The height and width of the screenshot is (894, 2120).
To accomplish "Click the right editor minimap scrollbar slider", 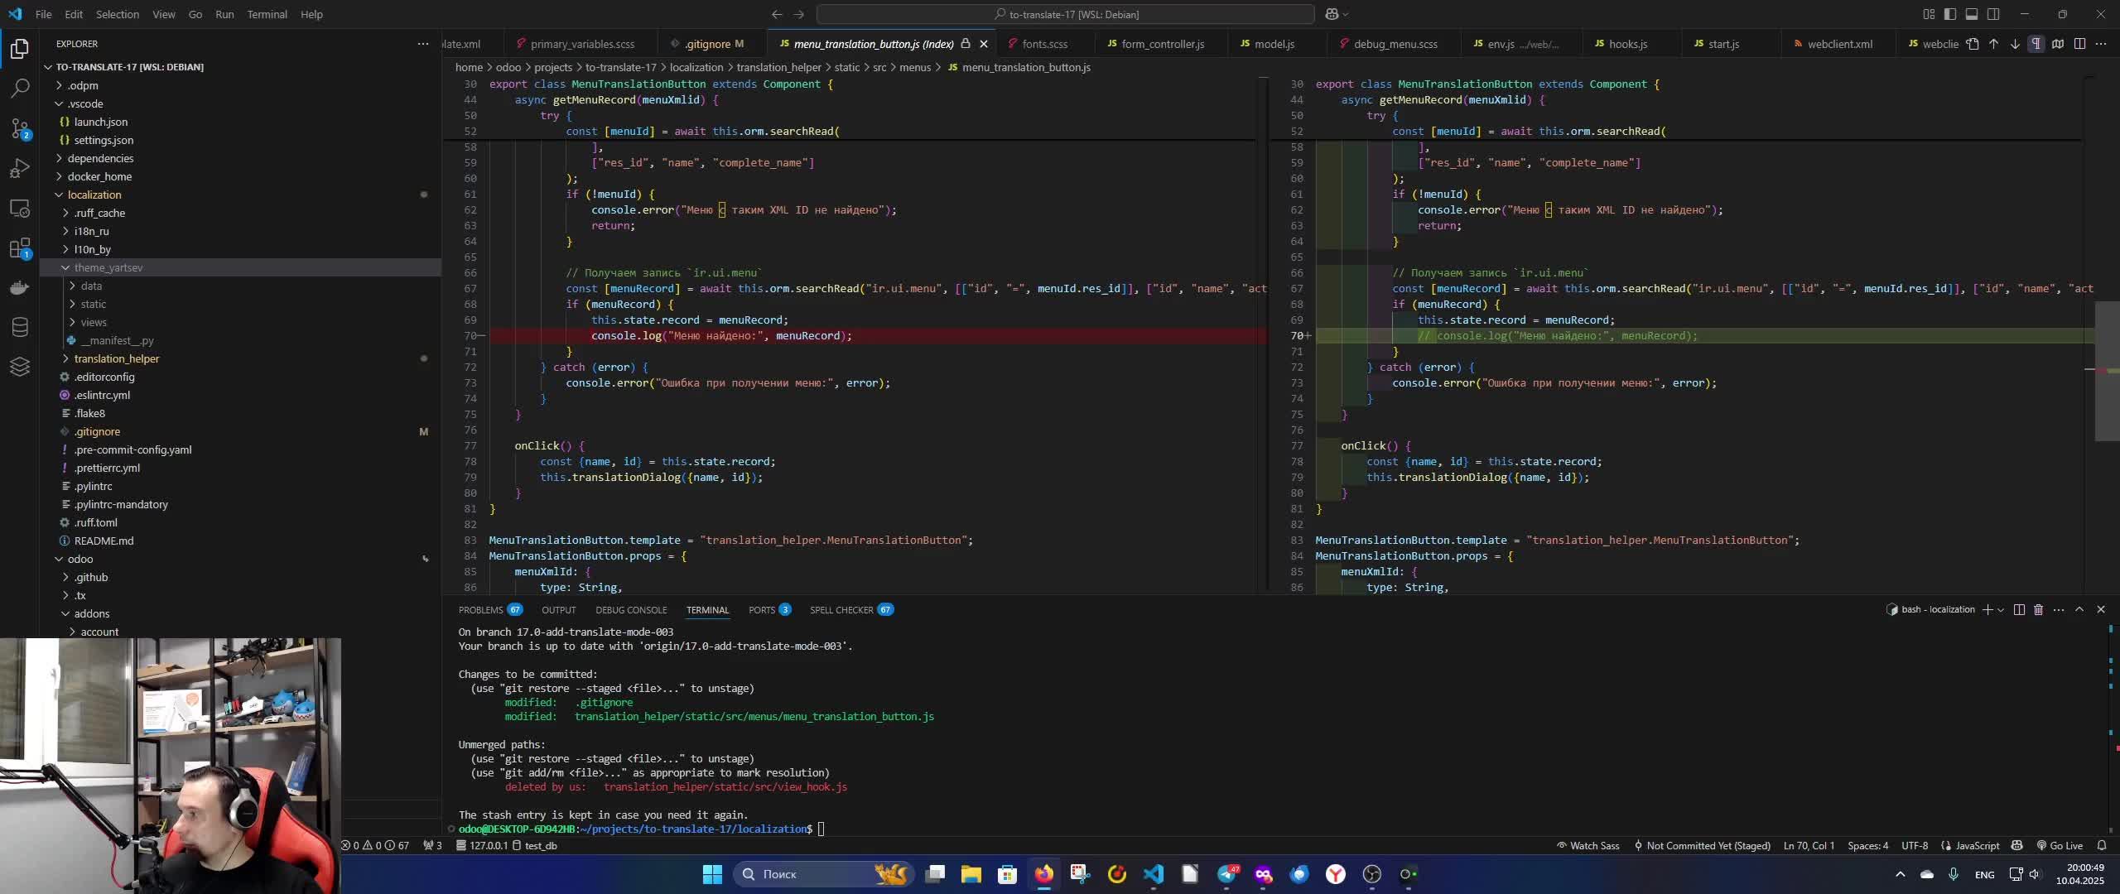I will click(2106, 371).
